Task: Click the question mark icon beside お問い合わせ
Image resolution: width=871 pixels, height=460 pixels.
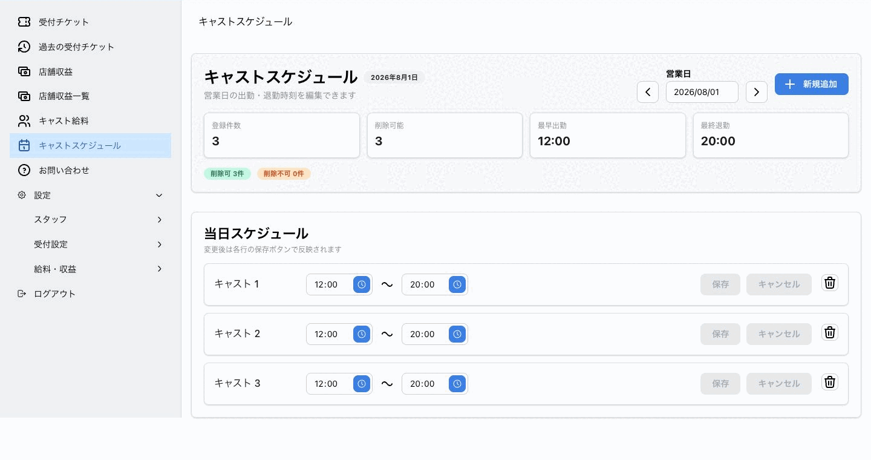Action: coord(24,171)
